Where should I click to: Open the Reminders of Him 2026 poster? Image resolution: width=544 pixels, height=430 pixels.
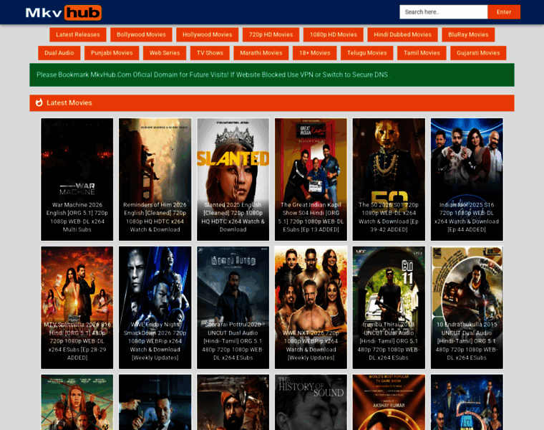155,179
